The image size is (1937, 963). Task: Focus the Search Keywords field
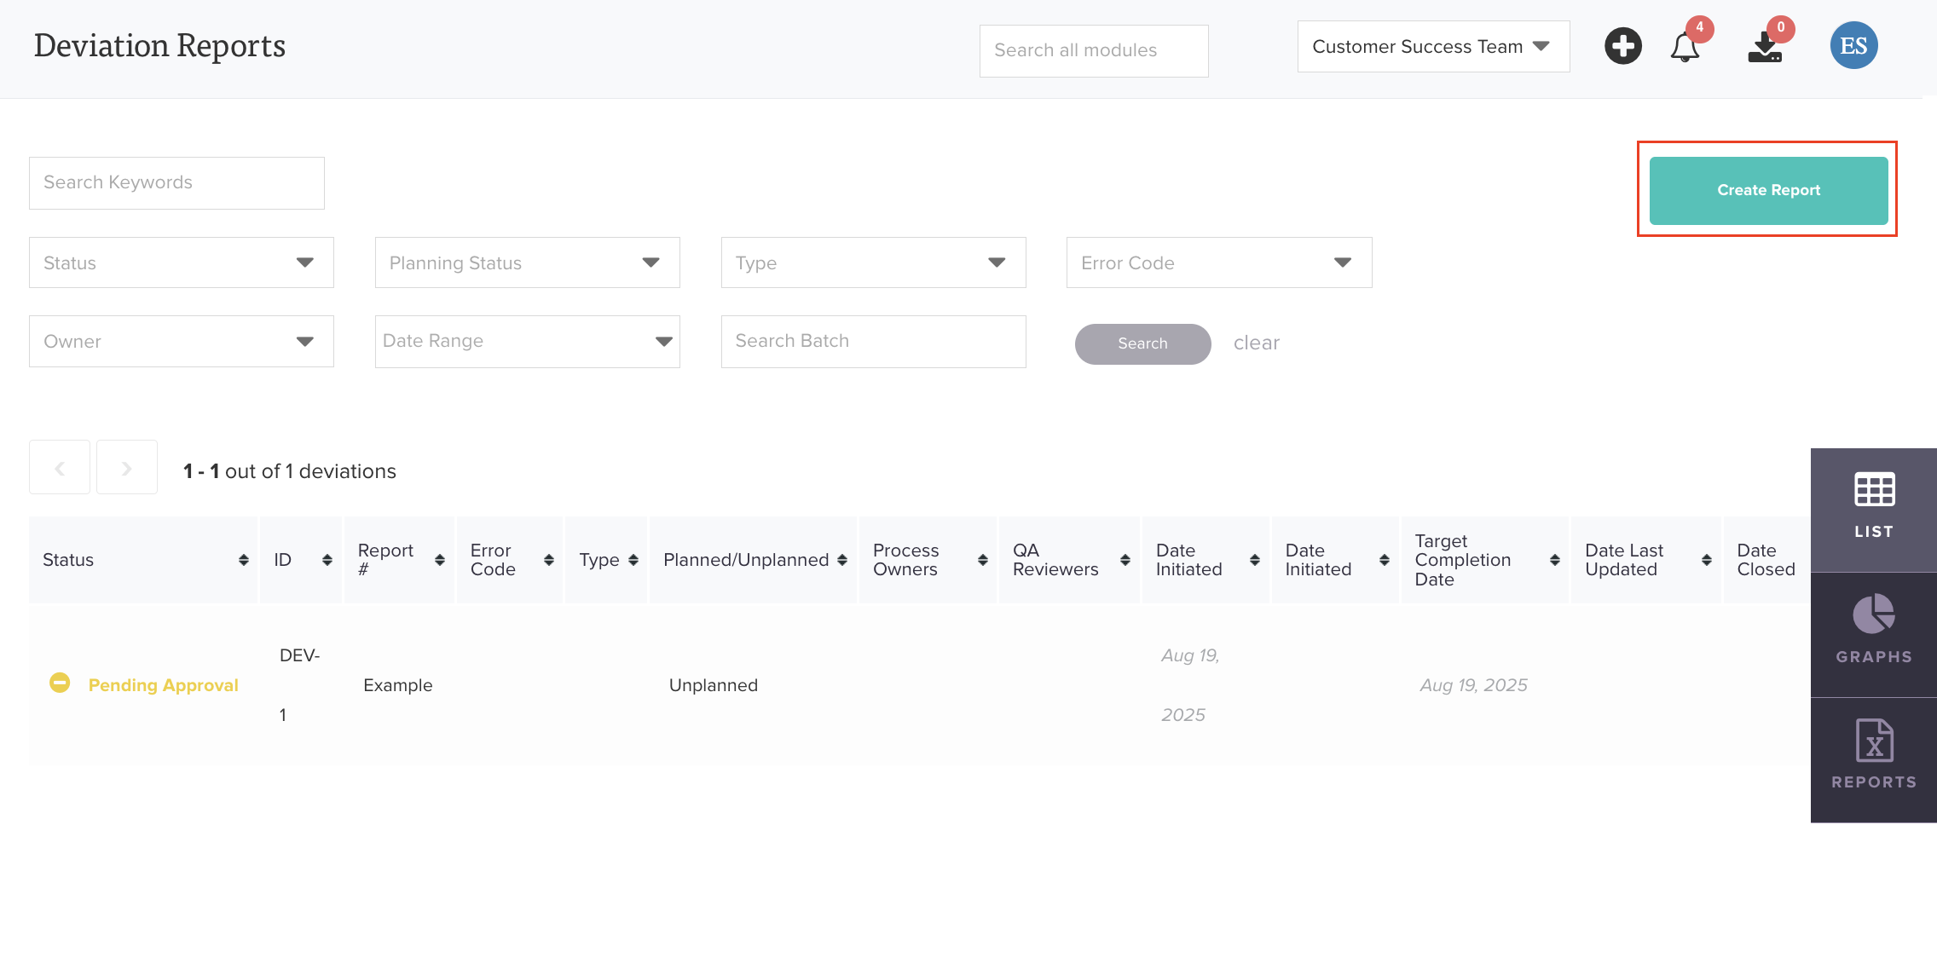176,183
